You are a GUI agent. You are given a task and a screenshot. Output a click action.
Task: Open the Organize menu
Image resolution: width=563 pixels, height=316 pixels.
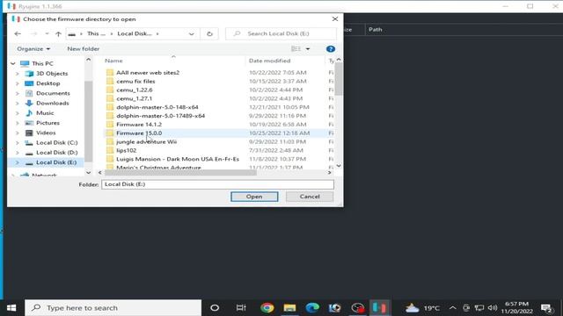[x=33, y=49]
